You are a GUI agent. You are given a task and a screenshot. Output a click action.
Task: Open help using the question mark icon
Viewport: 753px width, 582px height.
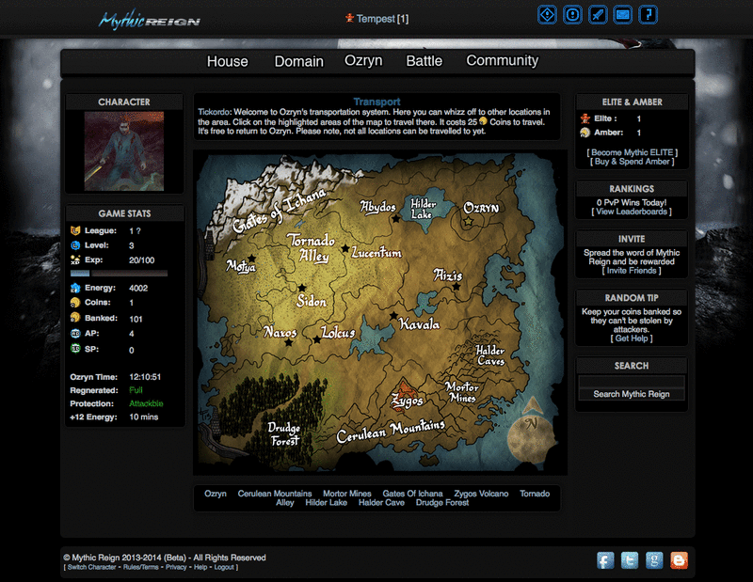point(648,14)
